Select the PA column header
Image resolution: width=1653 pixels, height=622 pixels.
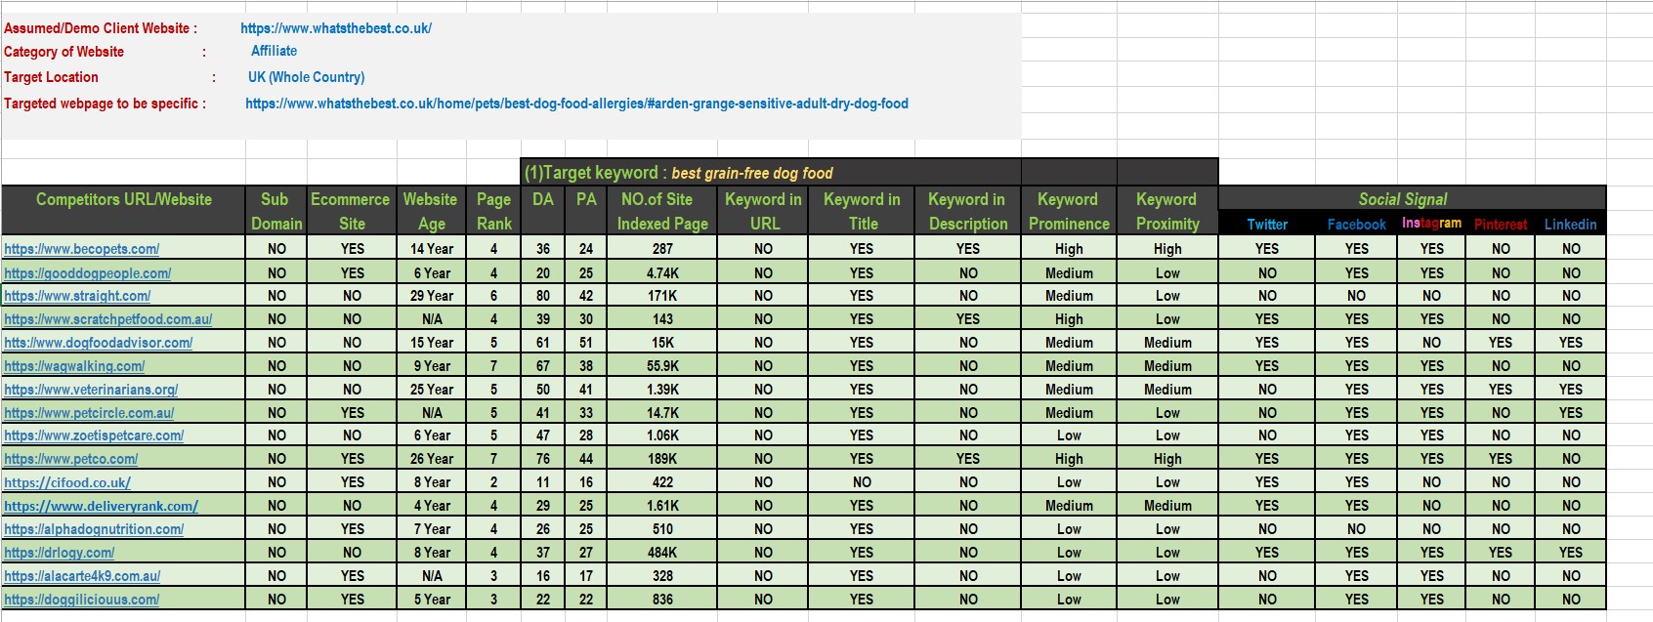(x=586, y=211)
